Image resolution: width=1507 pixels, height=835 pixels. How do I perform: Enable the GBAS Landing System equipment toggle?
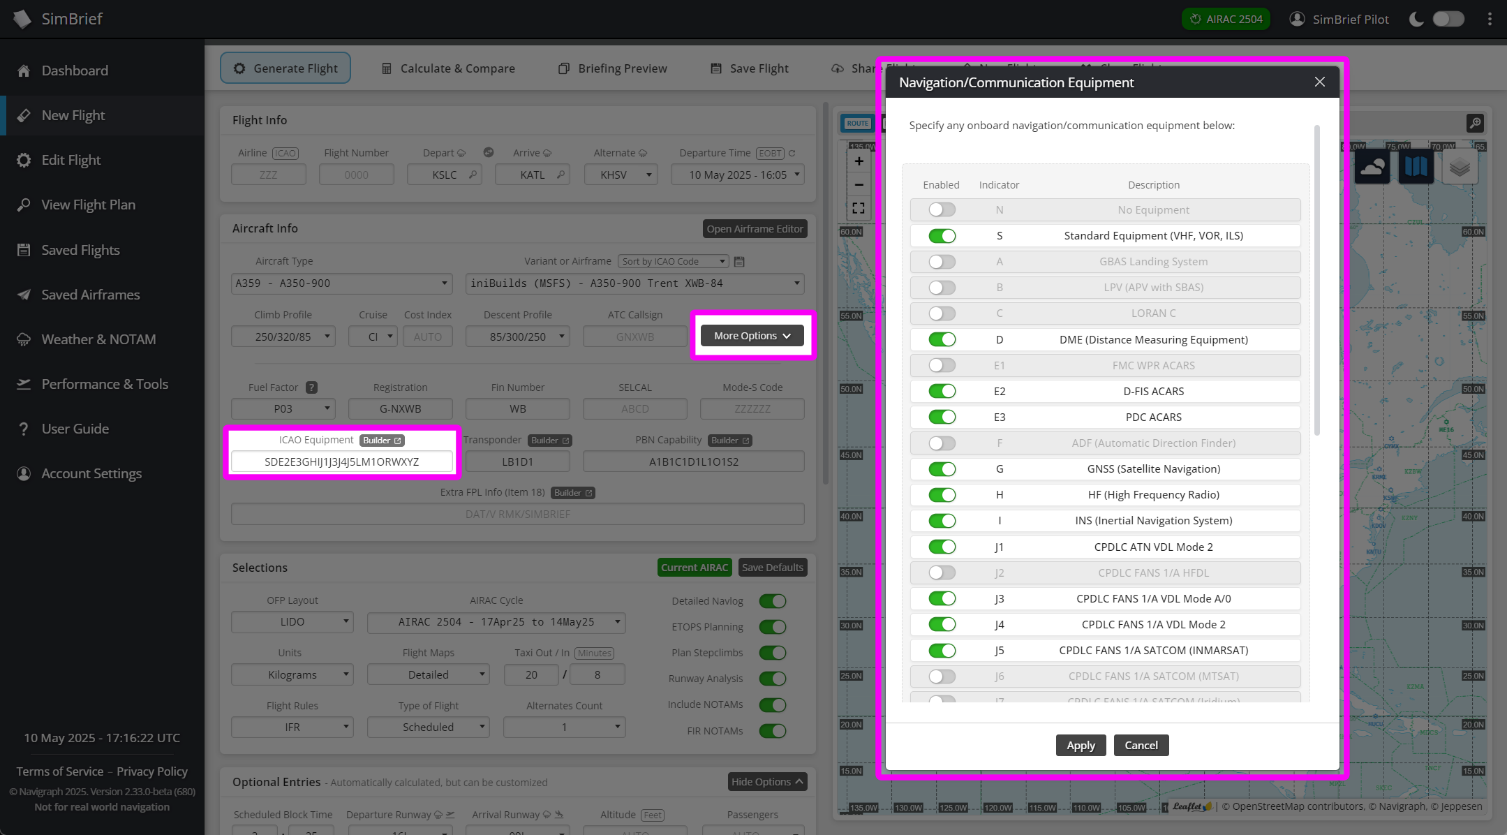point(941,261)
